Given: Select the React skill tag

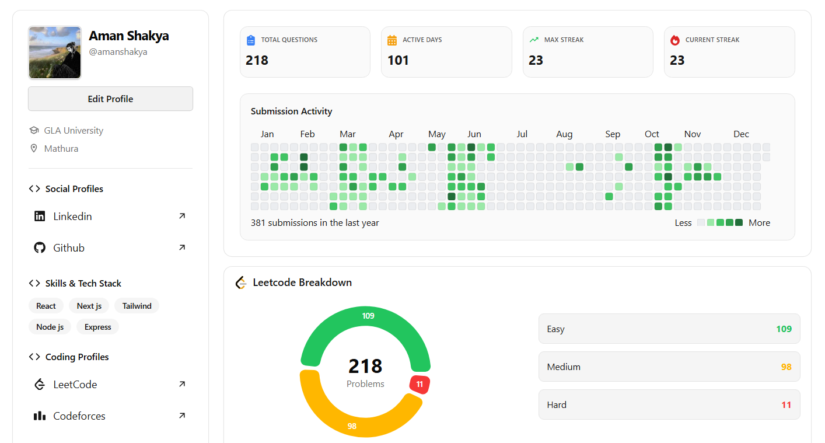Looking at the screenshot, I should [x=46, y=306].
